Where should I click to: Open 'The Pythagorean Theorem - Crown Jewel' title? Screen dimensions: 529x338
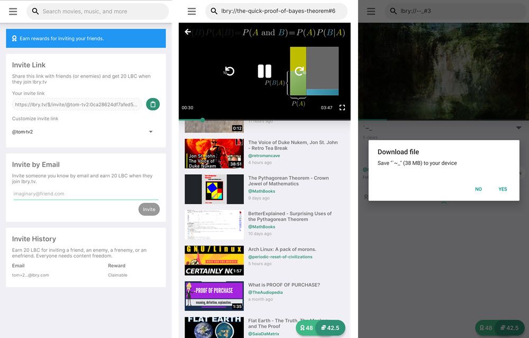point(288,181)
